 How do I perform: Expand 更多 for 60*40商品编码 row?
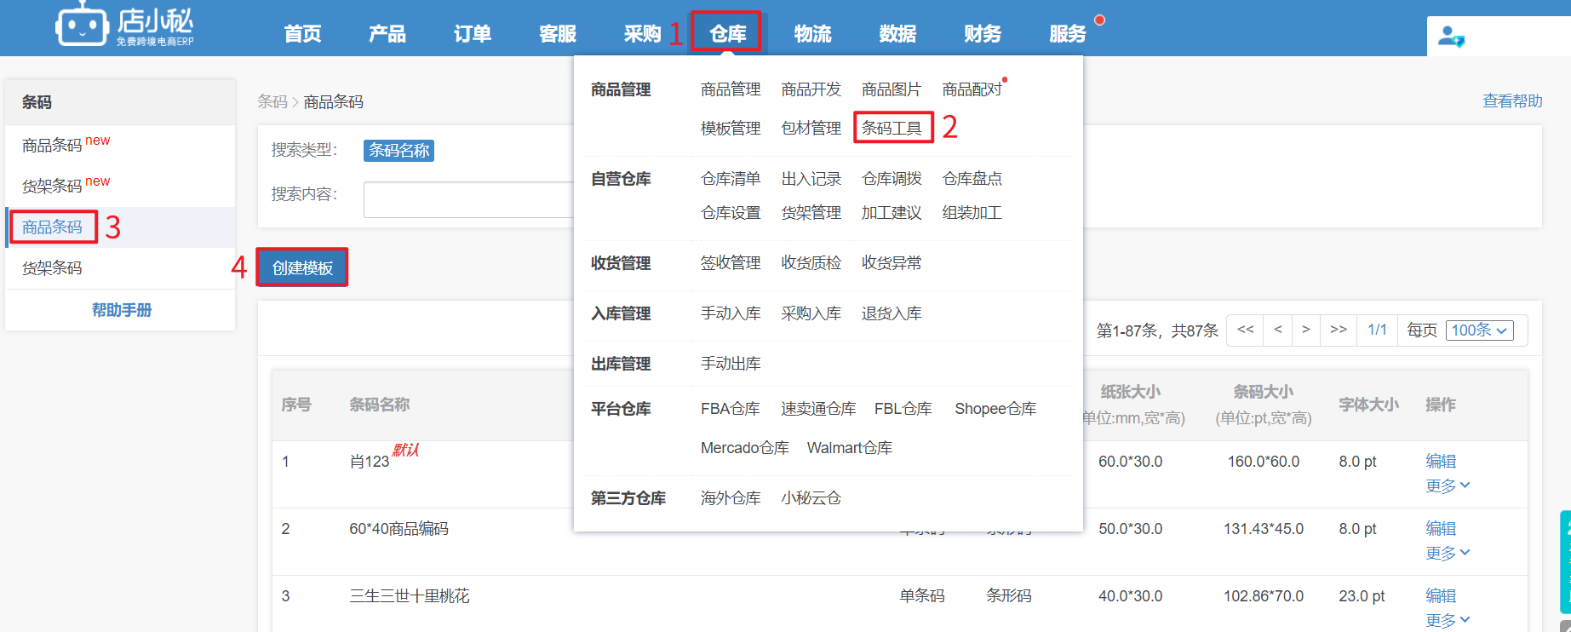[1448, 553]
